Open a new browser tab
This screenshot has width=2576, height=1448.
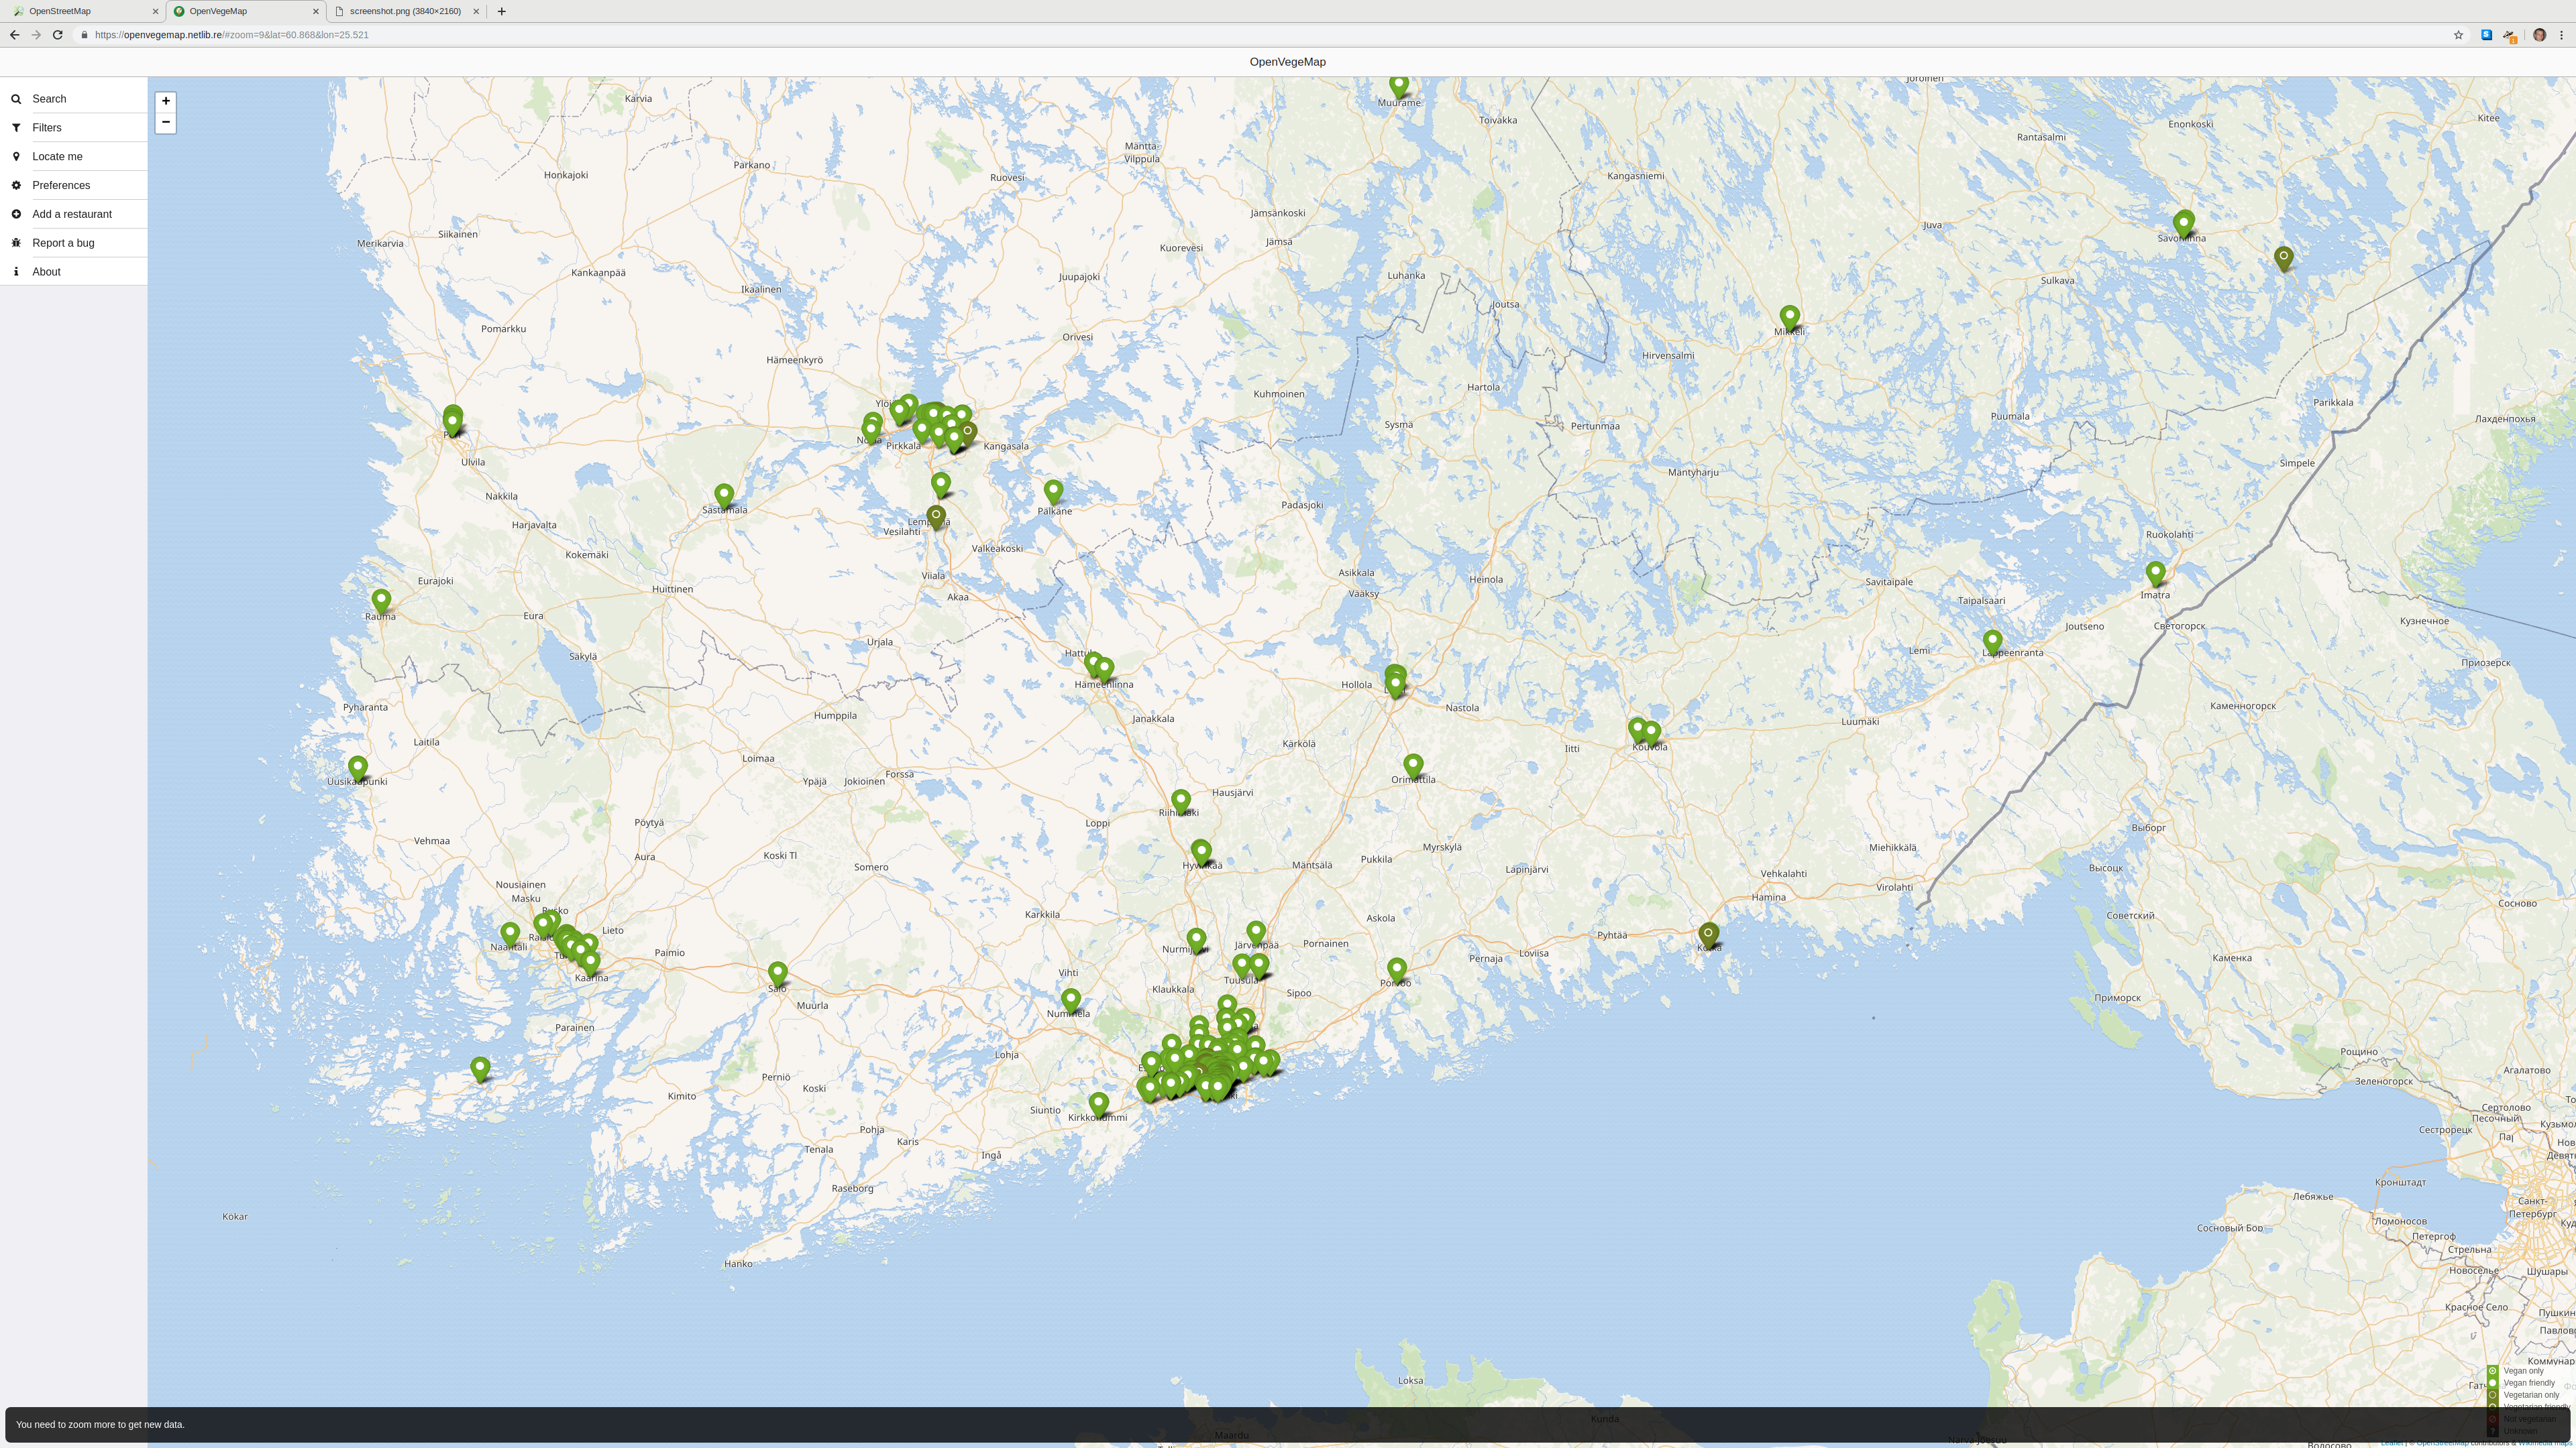pos(501,11)
